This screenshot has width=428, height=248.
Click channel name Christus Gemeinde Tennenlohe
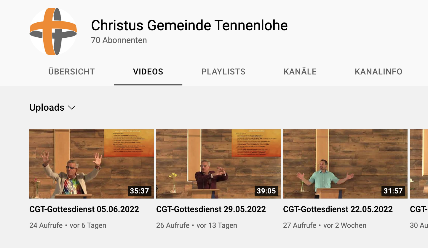pos(189,26)
